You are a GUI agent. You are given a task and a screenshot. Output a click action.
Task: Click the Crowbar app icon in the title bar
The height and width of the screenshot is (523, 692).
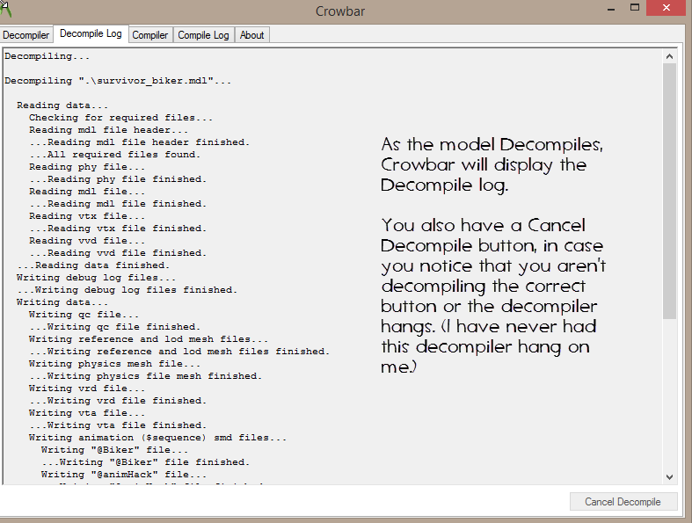[5, 8]
